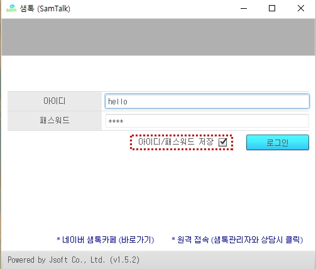
Task: Open the 네이버 샘톡카페 (바로가기) link
Action: pyautogui.click(x=108, y=239)
